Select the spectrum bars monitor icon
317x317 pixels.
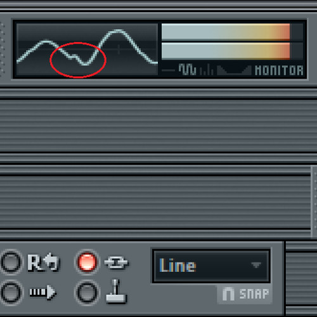click(207, 70)
